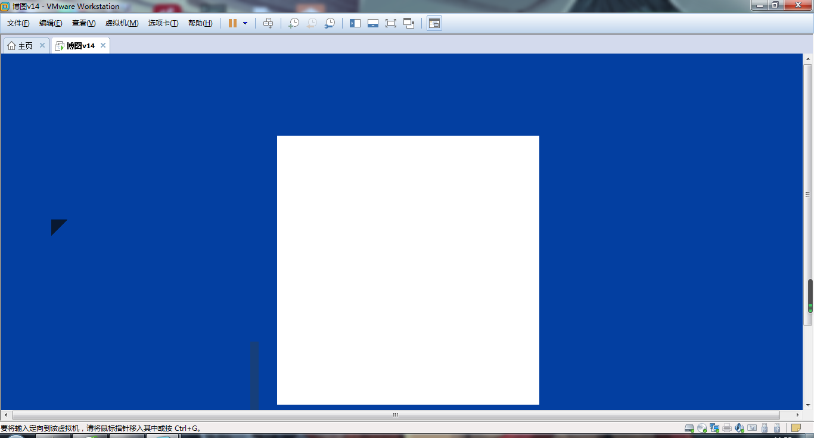Expand the 选项卡(T) menu

(163, 23)
